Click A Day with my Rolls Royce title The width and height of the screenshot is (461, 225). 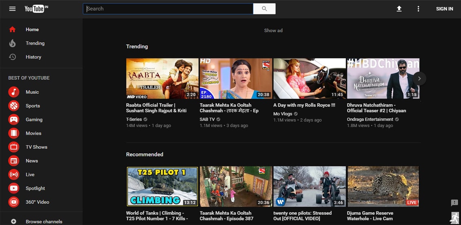coord(304,105)
